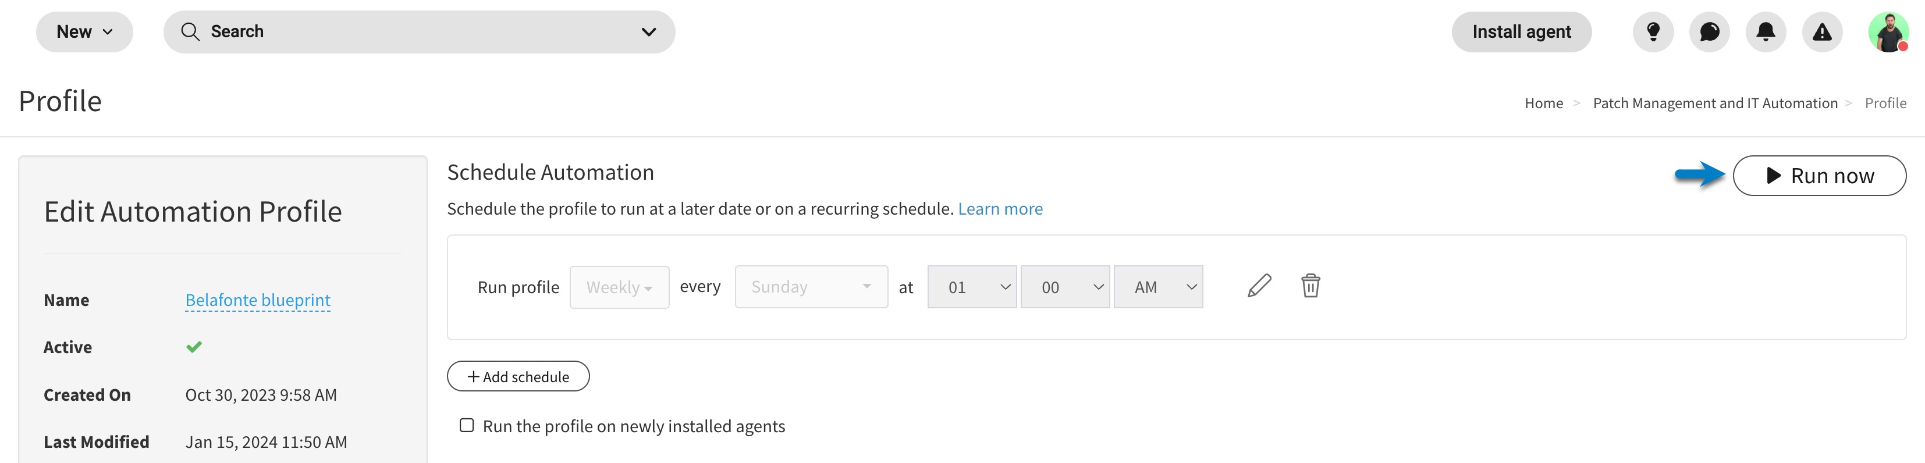The image size is (1925, 463).
Task: Click the magnifying glass search icon
Action: pyautogui.click(x=190, y=32)
